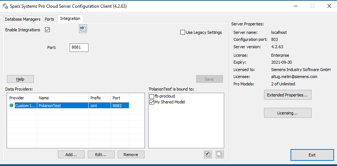Click the License value Enterprise
This screenshot has width=337, height=166.
280,55
